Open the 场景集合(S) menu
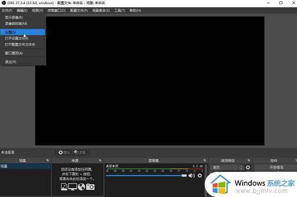The width and height of the screenshot is (297, 197). 101,11
